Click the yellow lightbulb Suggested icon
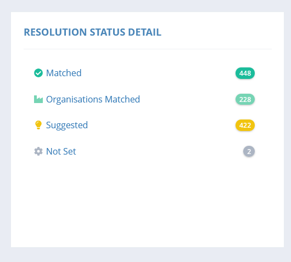291x262 pixels. [x=38, y=125]
